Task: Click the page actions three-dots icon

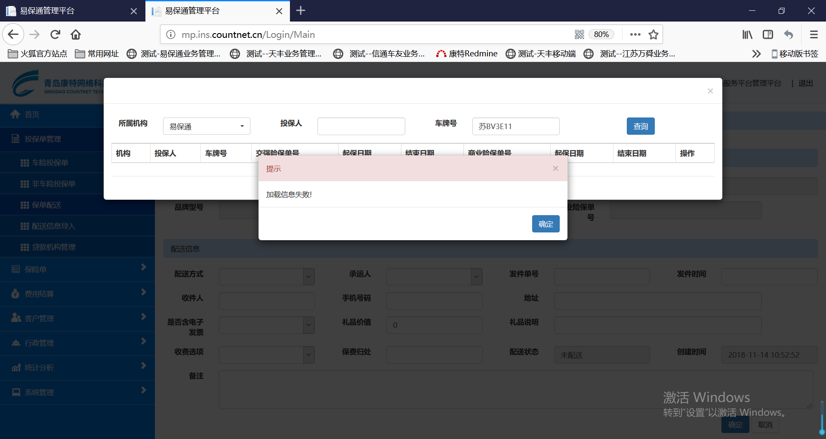Action: pyautogui.click(x=635, y=34)
